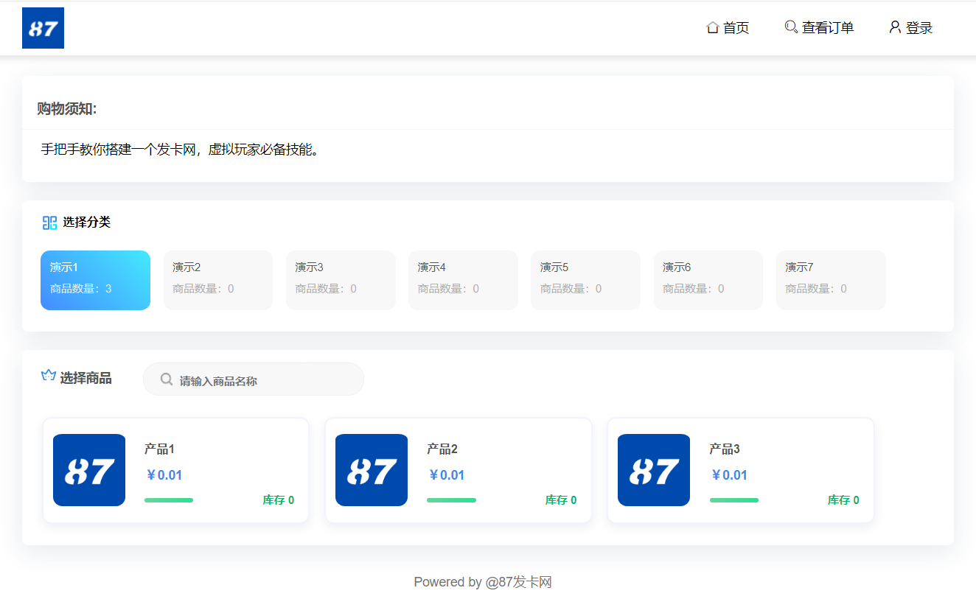The image size is (976, 599).
Task: Click the grid icon beside 选择分类
Action: [49, 222]
